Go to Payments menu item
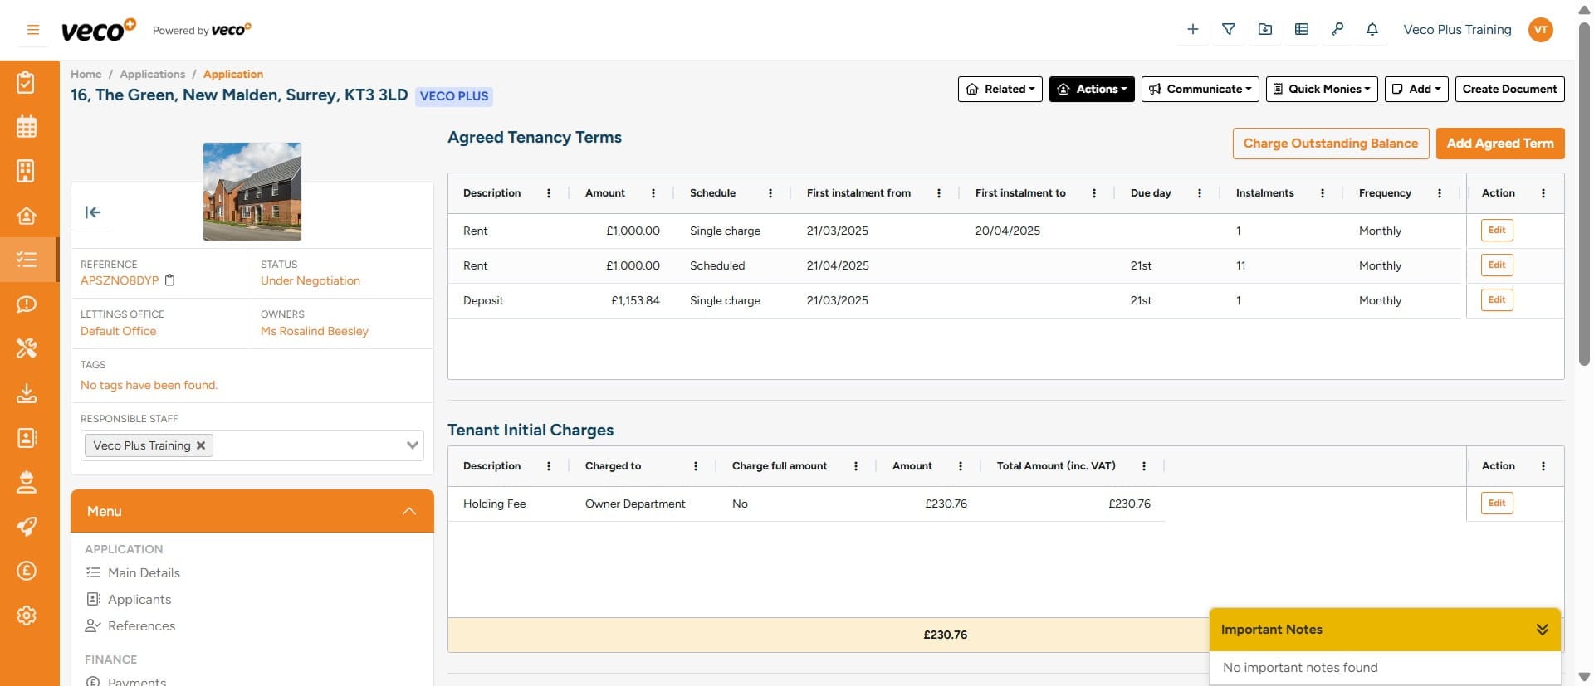Image resolution: width=1594 pixels, height=686 pixels. (x=137, y=681)
